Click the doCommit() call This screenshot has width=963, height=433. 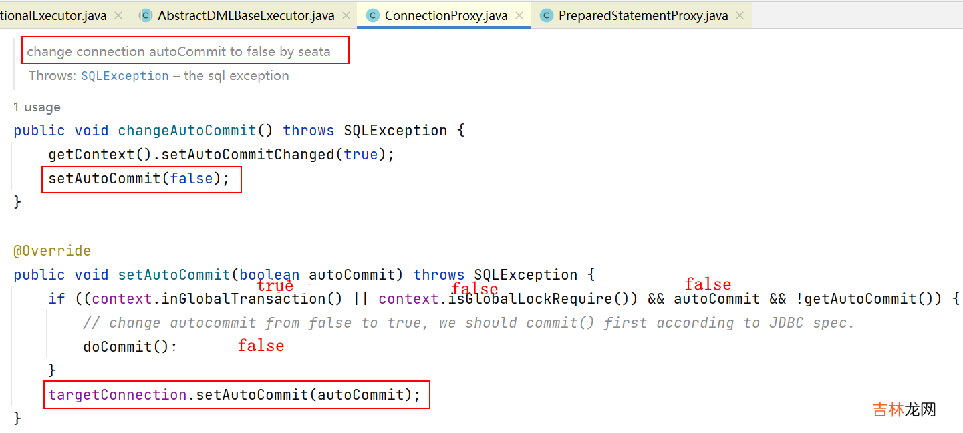pos(130,347)
